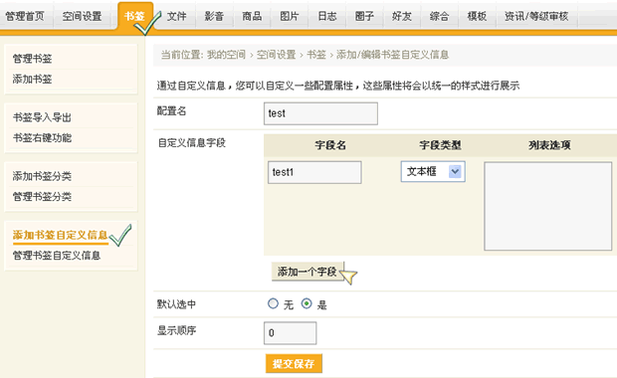Go to the 影音 tab
This screenshot has width=617, height=378.
(x=214, y=16)
